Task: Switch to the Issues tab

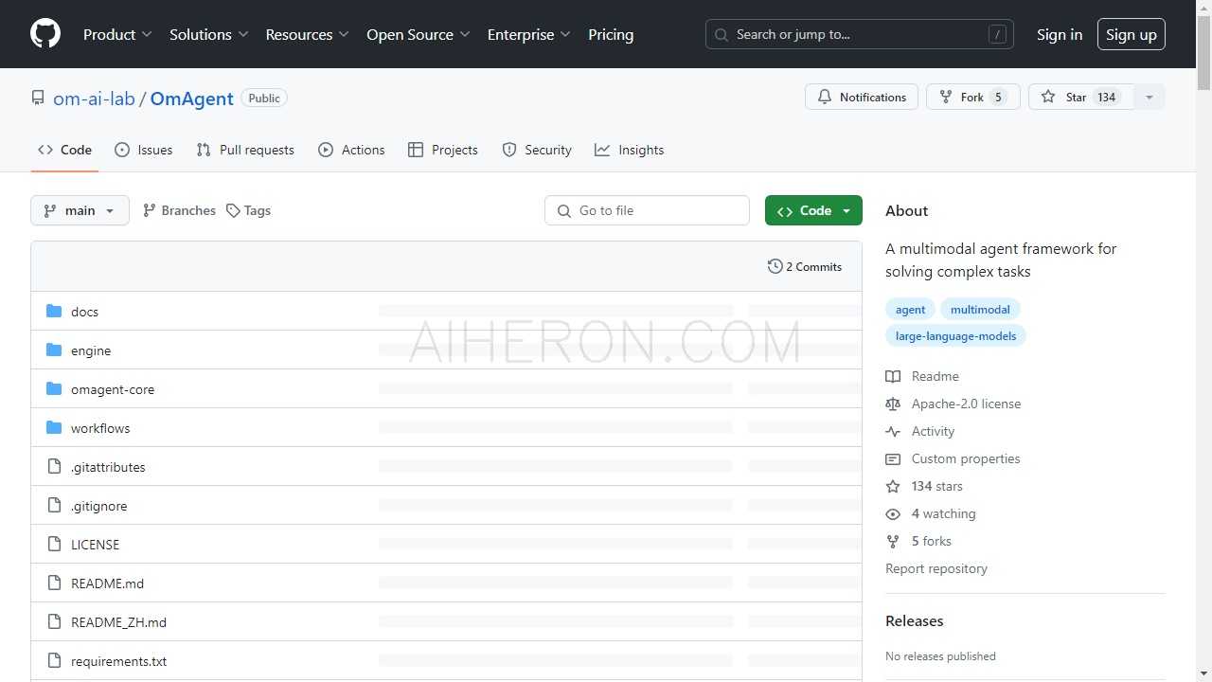Action: click(x=143, y=150)
